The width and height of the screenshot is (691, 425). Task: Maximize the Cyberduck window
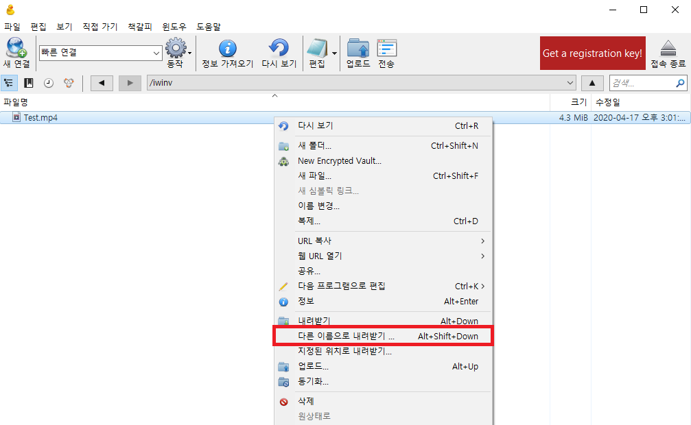644,10
